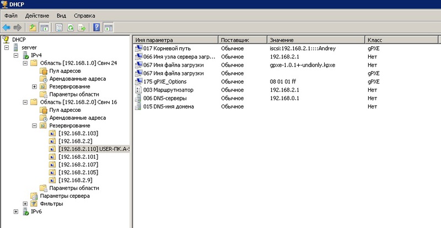
Task: Select Пул адресов under Свич 24
Action: tap(65, 71)
